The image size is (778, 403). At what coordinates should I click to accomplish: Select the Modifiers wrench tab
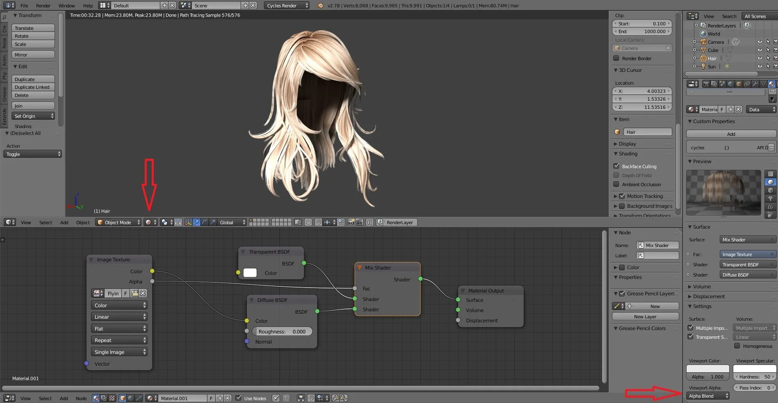[755, 84]
